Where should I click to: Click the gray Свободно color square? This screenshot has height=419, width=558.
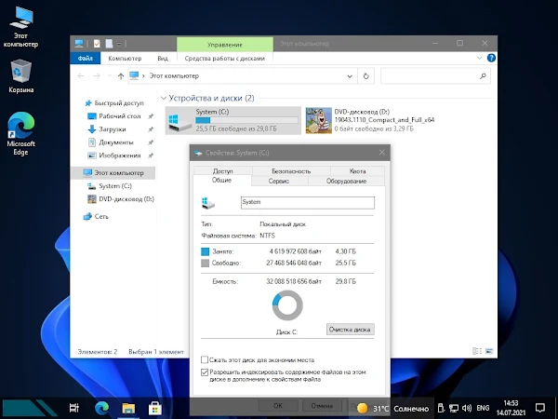pyautogui.click(x=205, y=263)
